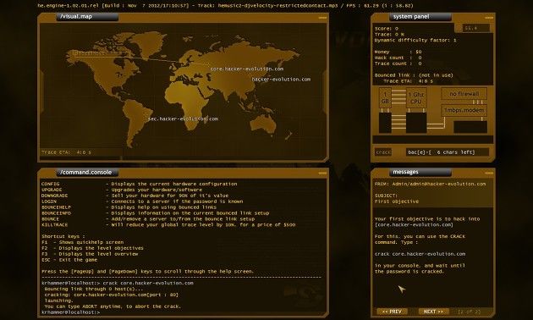Viewport: 533px width, 320px height.
Task: Click the system panel title tab
Action: click(x=420, y=16)
